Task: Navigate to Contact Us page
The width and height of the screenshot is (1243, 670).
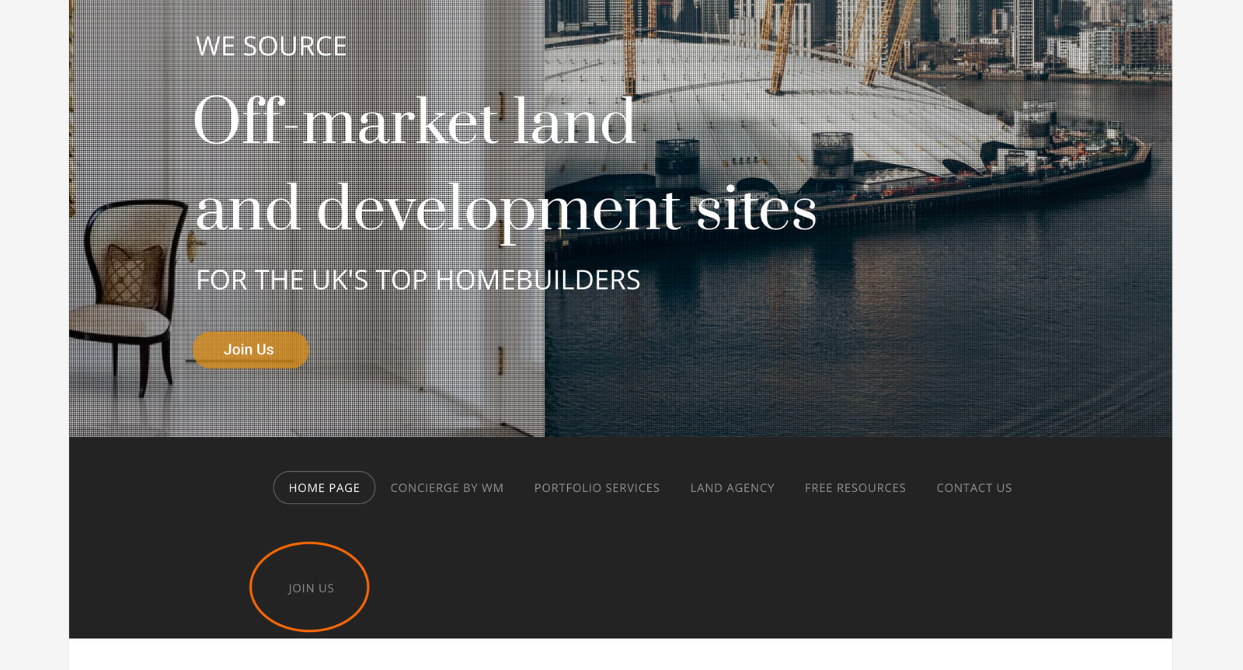Action: (973, 488)
